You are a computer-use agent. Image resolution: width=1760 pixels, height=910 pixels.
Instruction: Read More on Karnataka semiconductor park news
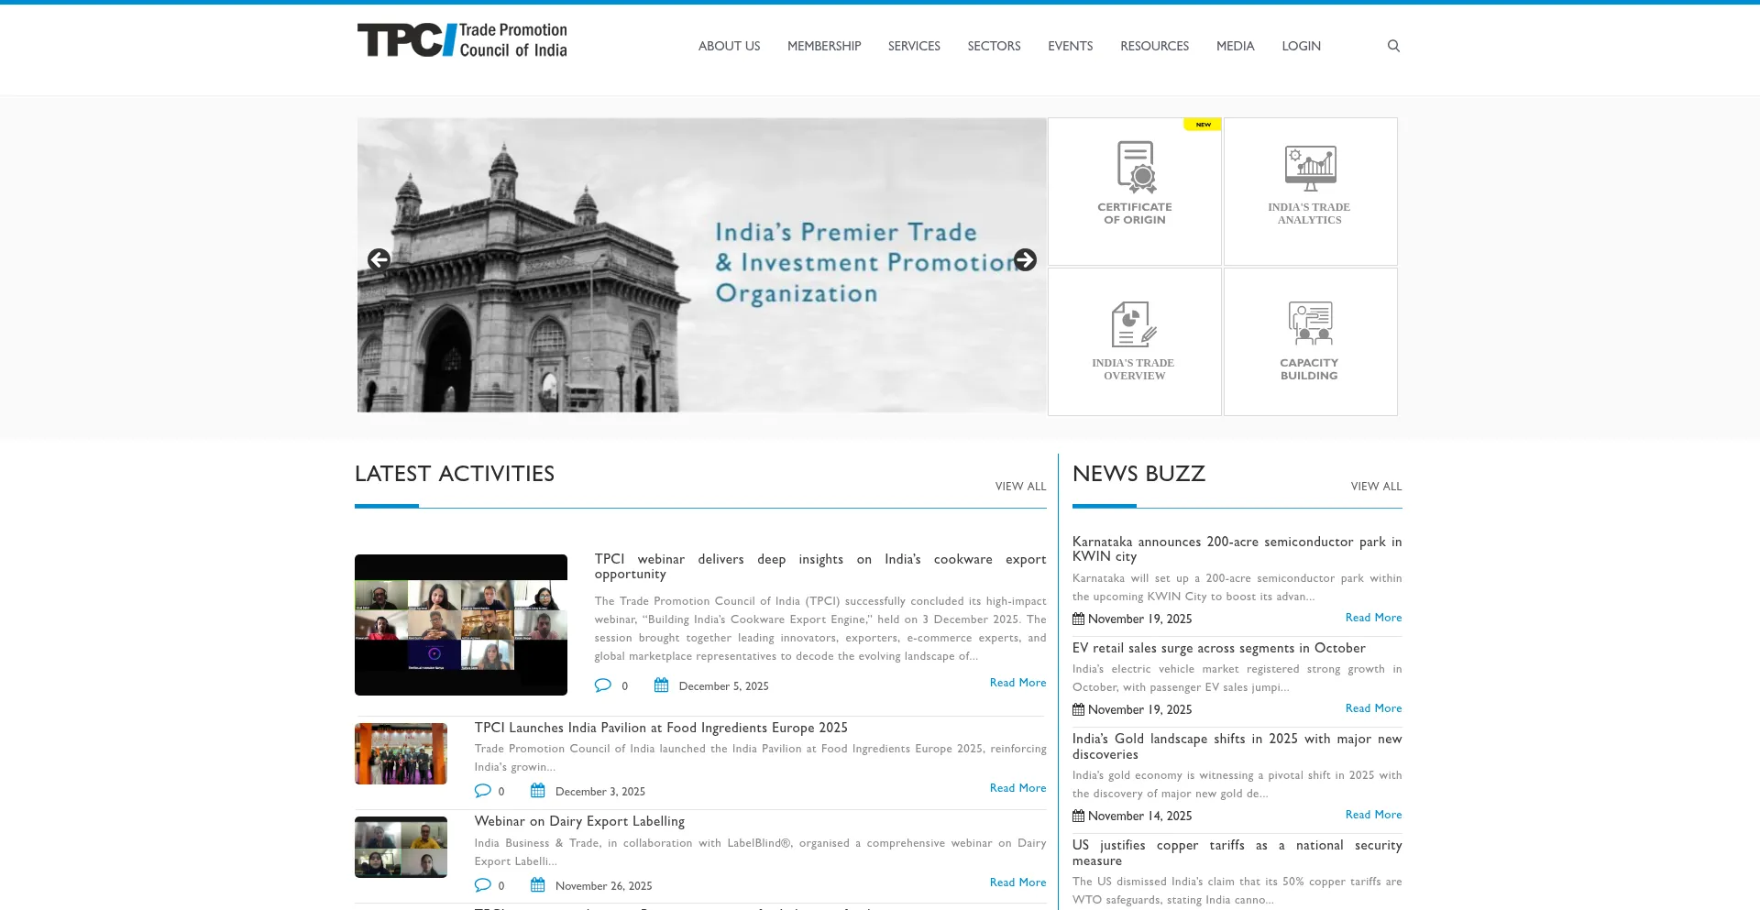pyautogui.click(x=1373, y=618)
